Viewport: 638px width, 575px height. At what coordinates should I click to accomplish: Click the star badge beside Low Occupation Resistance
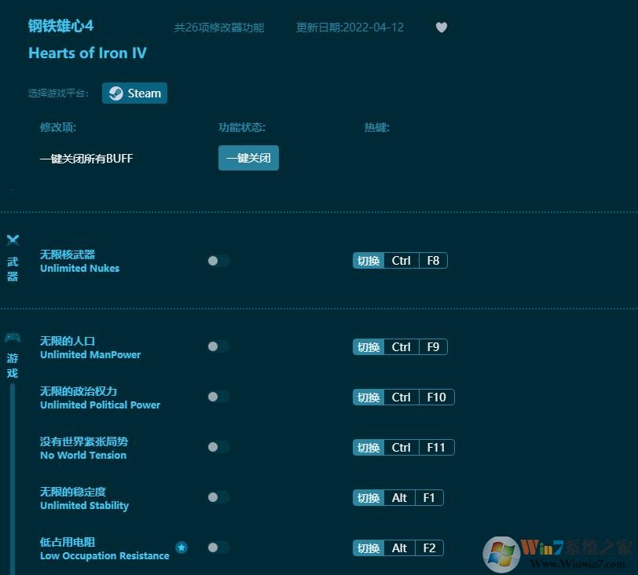coord(181,548)
